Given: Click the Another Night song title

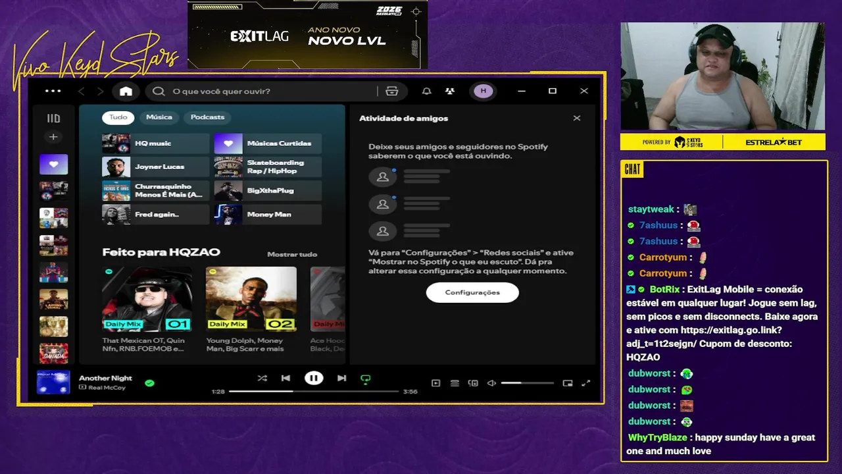Looking at the screenshot, I should point(105,378).
